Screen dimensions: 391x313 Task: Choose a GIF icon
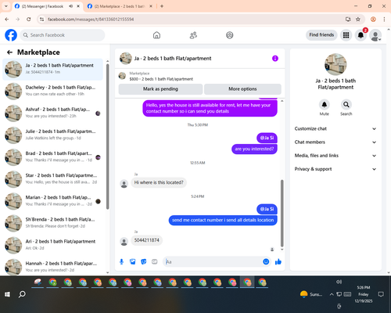[155, 261]
